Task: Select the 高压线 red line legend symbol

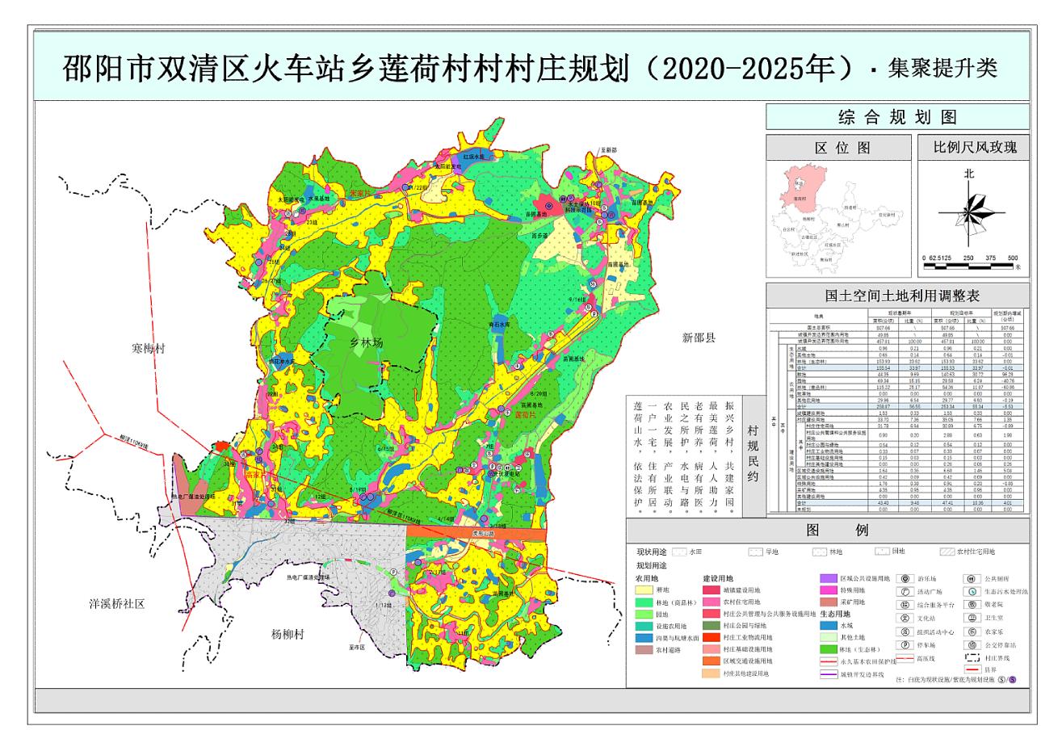Action: [905, 658]
